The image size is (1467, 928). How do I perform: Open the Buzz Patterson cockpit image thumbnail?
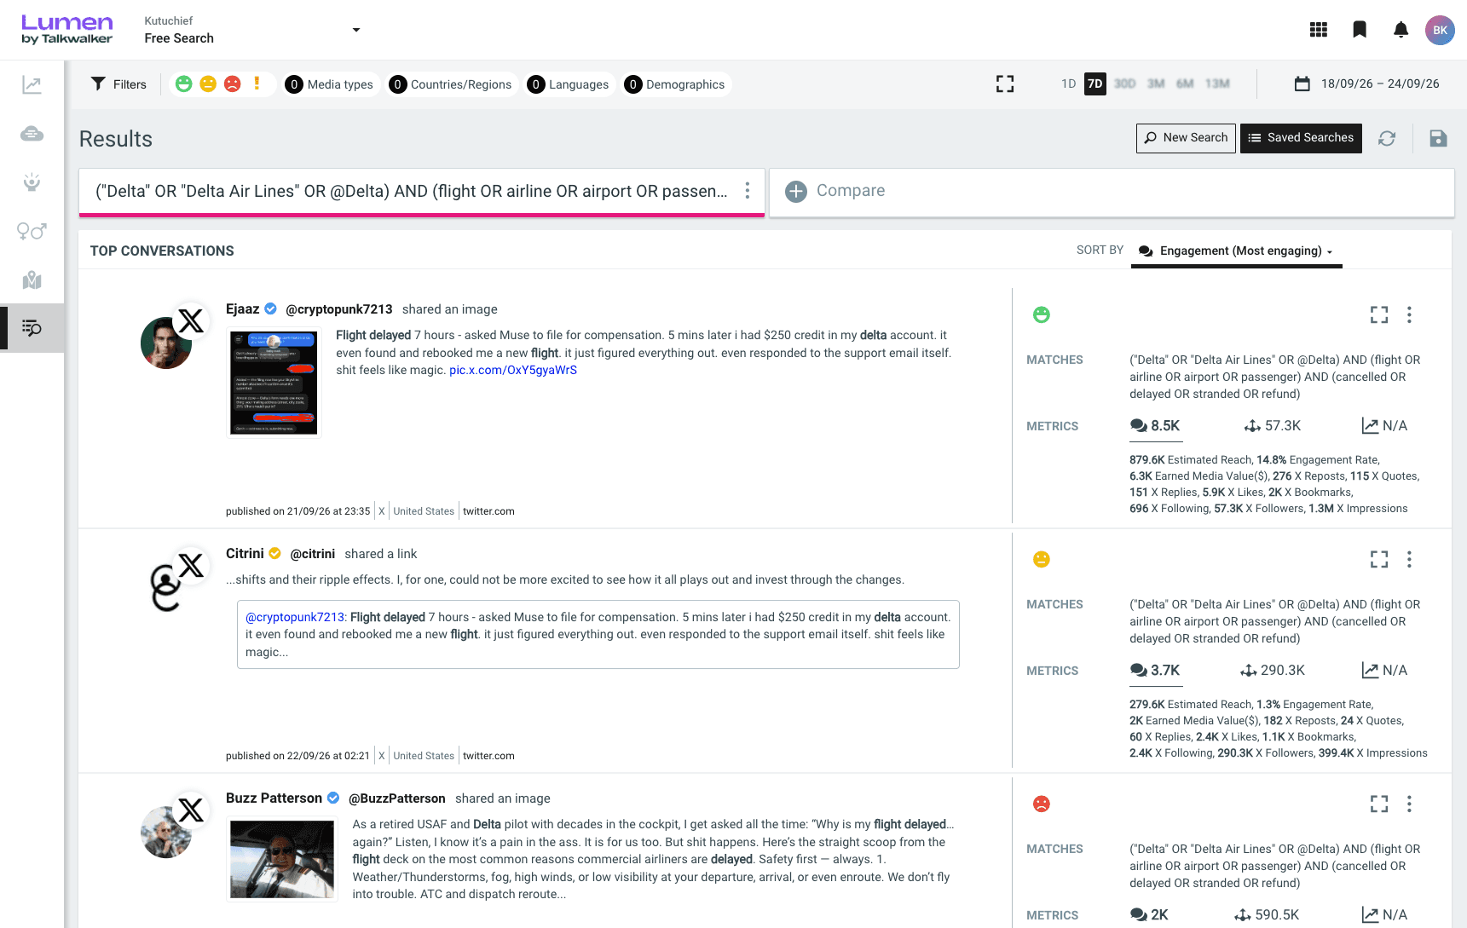(x=282, y=859)
